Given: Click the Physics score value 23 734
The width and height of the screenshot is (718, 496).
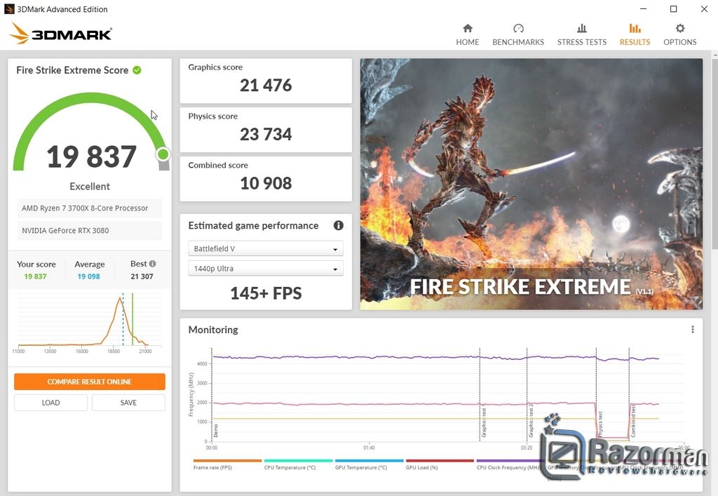Looking at the screenshot, I should point(266,134).
